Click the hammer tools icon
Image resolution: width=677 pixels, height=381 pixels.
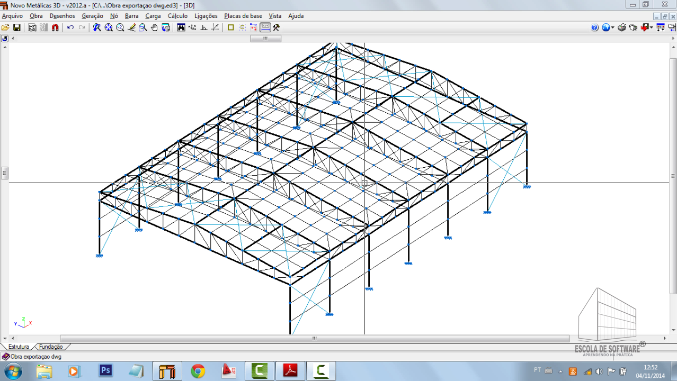coord(276,28)
